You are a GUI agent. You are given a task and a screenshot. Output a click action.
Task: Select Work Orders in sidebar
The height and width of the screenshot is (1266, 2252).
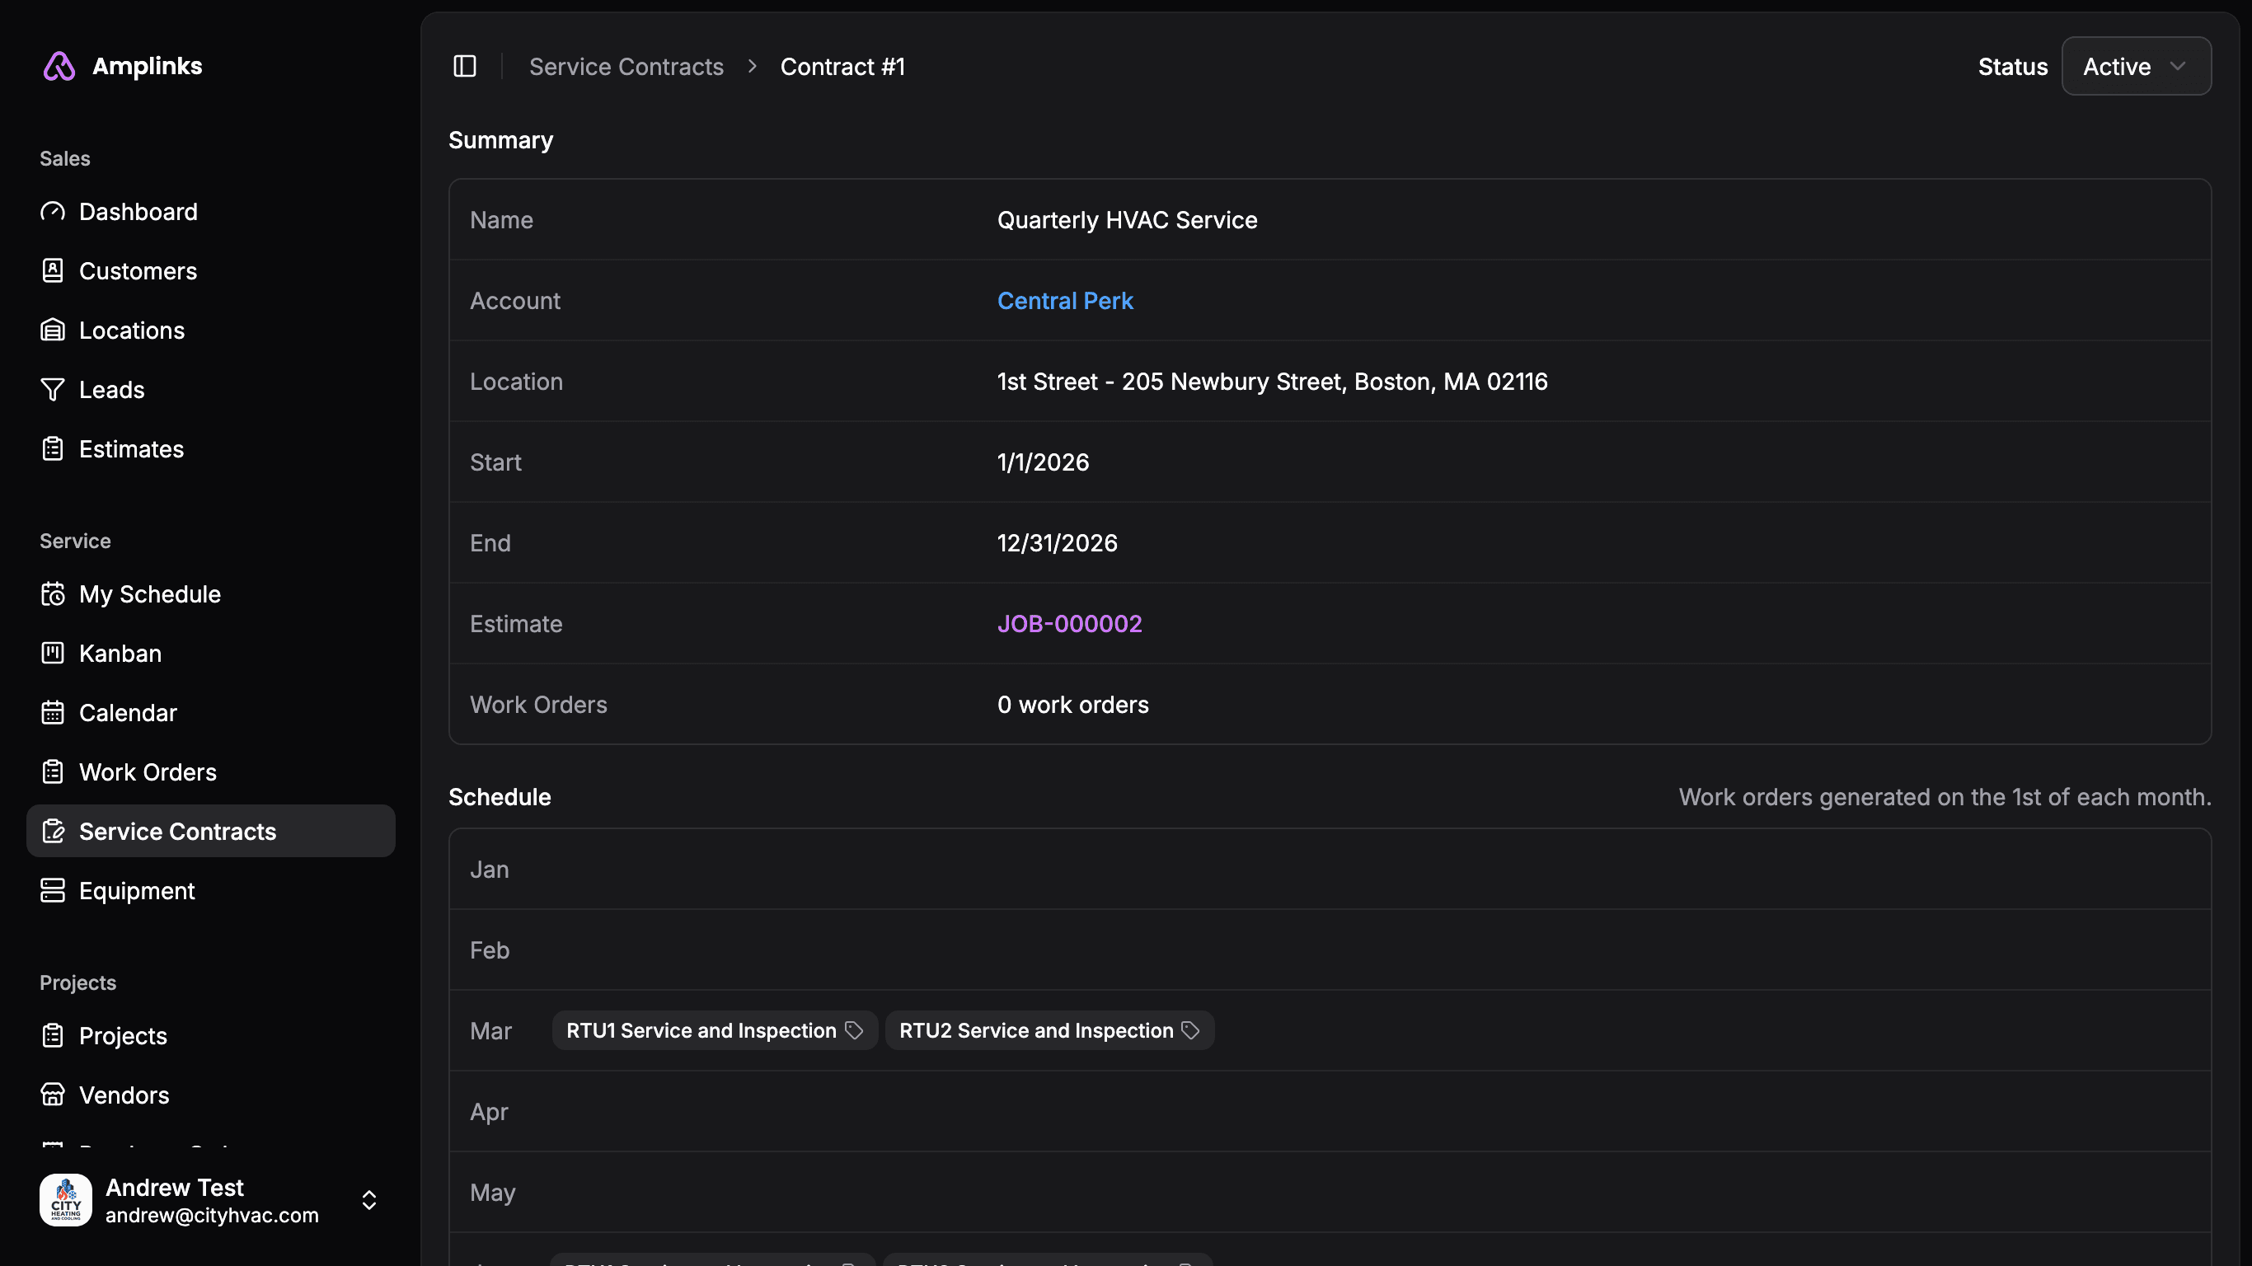(148, 772)
